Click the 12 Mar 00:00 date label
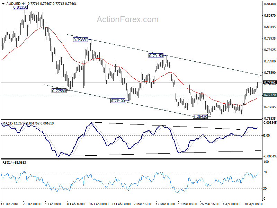Viewport: 277px width, 208px height. pyautogui.click(x=165, y=204)
